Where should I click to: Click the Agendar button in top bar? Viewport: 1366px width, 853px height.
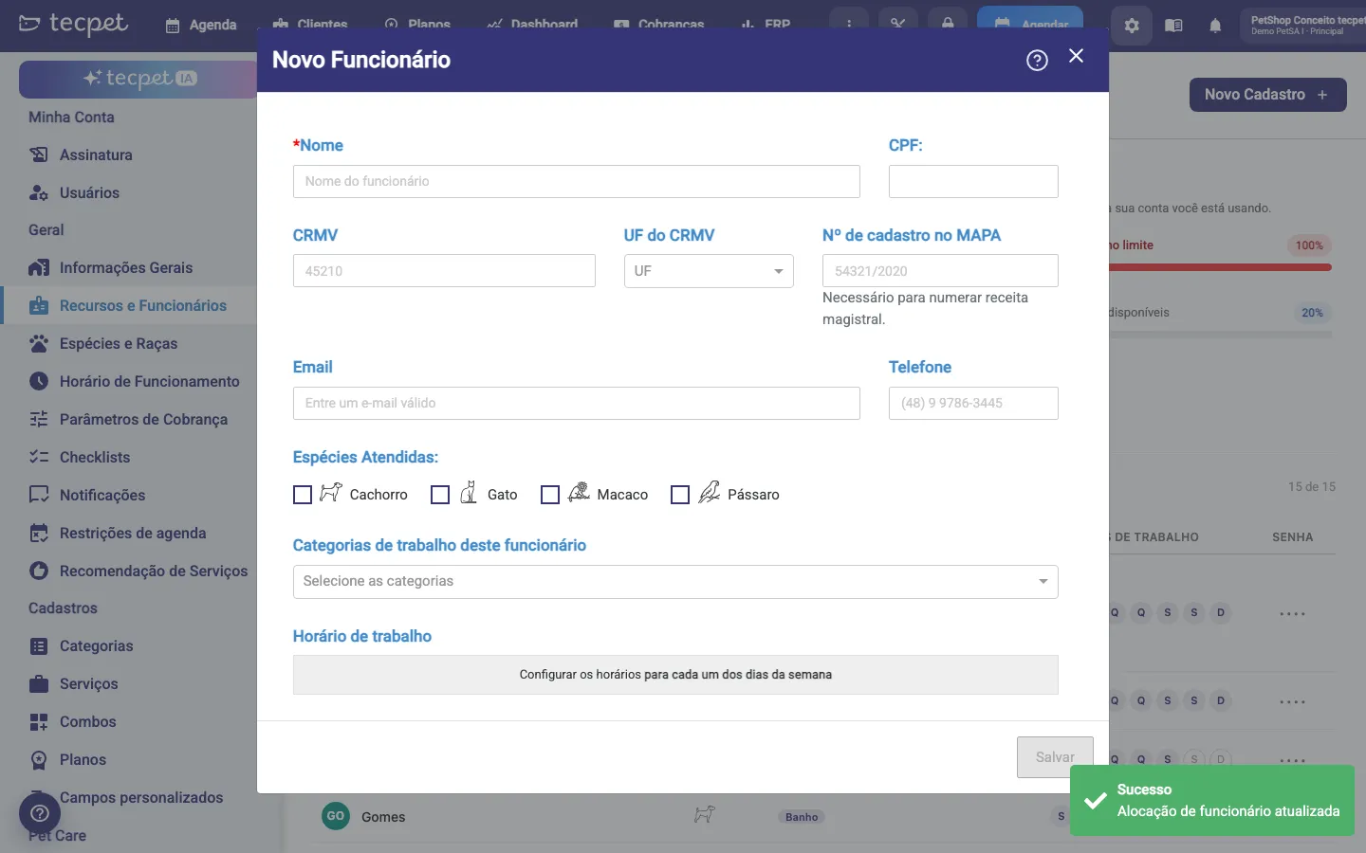1030,25
